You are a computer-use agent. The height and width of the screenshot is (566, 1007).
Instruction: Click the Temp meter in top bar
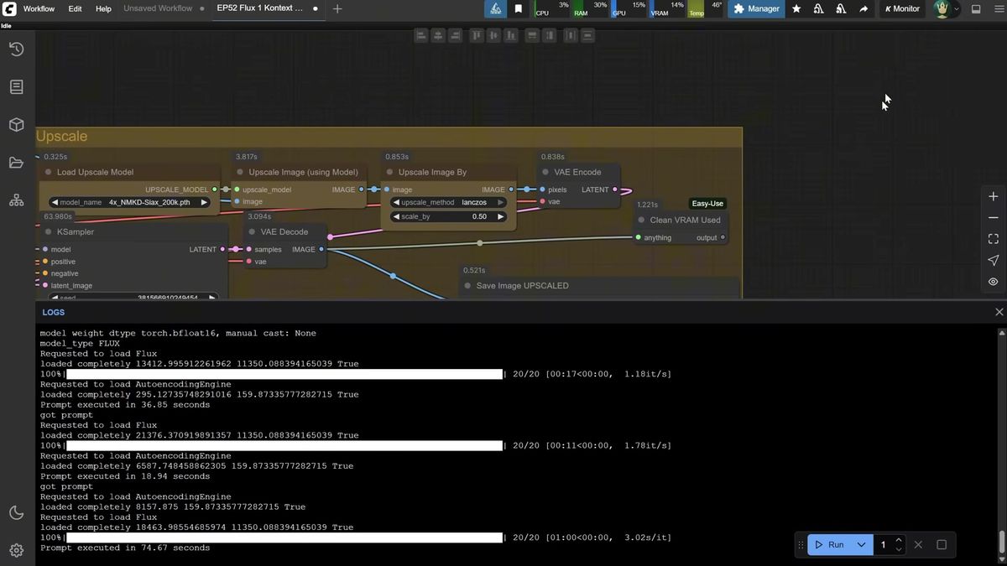[x=706, y=8]
